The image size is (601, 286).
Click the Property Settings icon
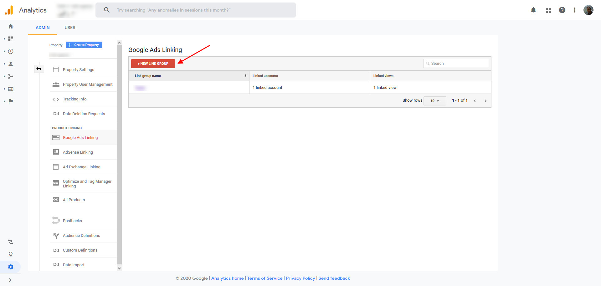coord(56,69)
